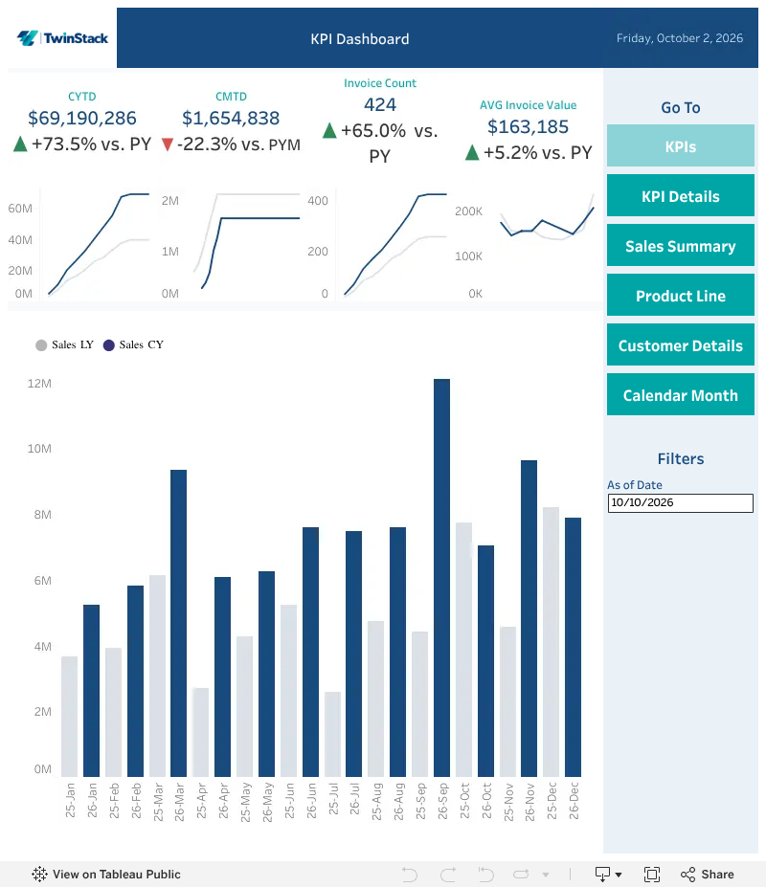Go to the KPIs page
766x887 pixels.
[x=681, y=146]
